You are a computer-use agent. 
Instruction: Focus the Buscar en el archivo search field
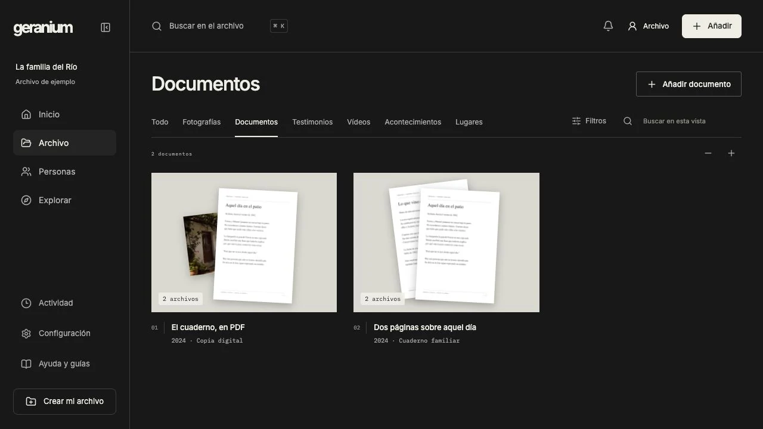pyautogui.click(x=219, y=26)
